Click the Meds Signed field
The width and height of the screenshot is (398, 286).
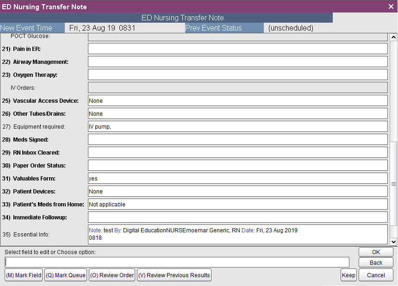[237, 139]
